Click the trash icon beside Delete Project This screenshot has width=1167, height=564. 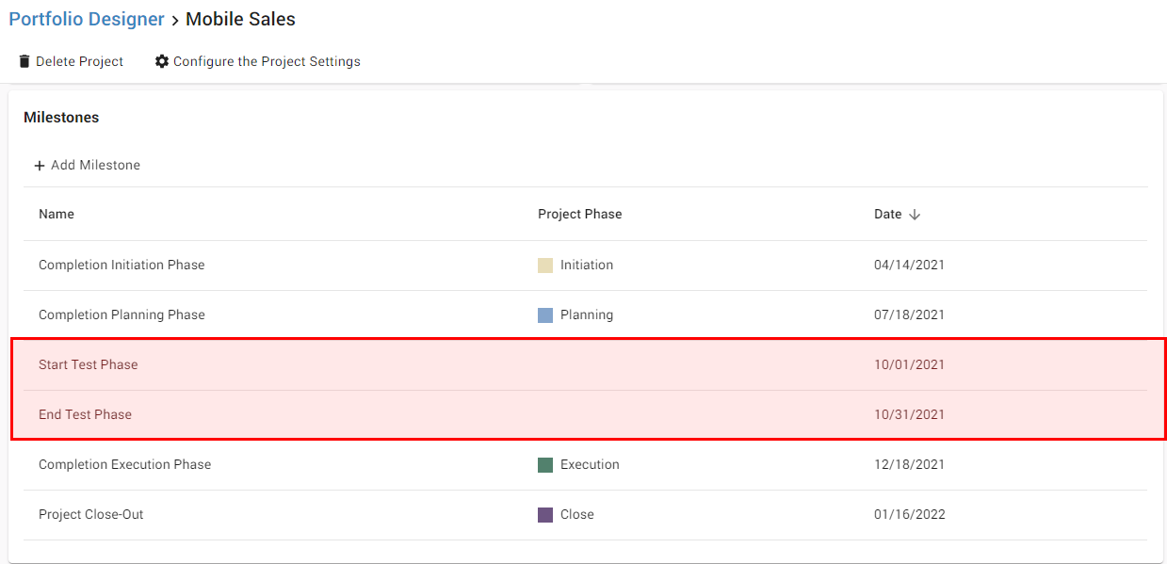24,61
